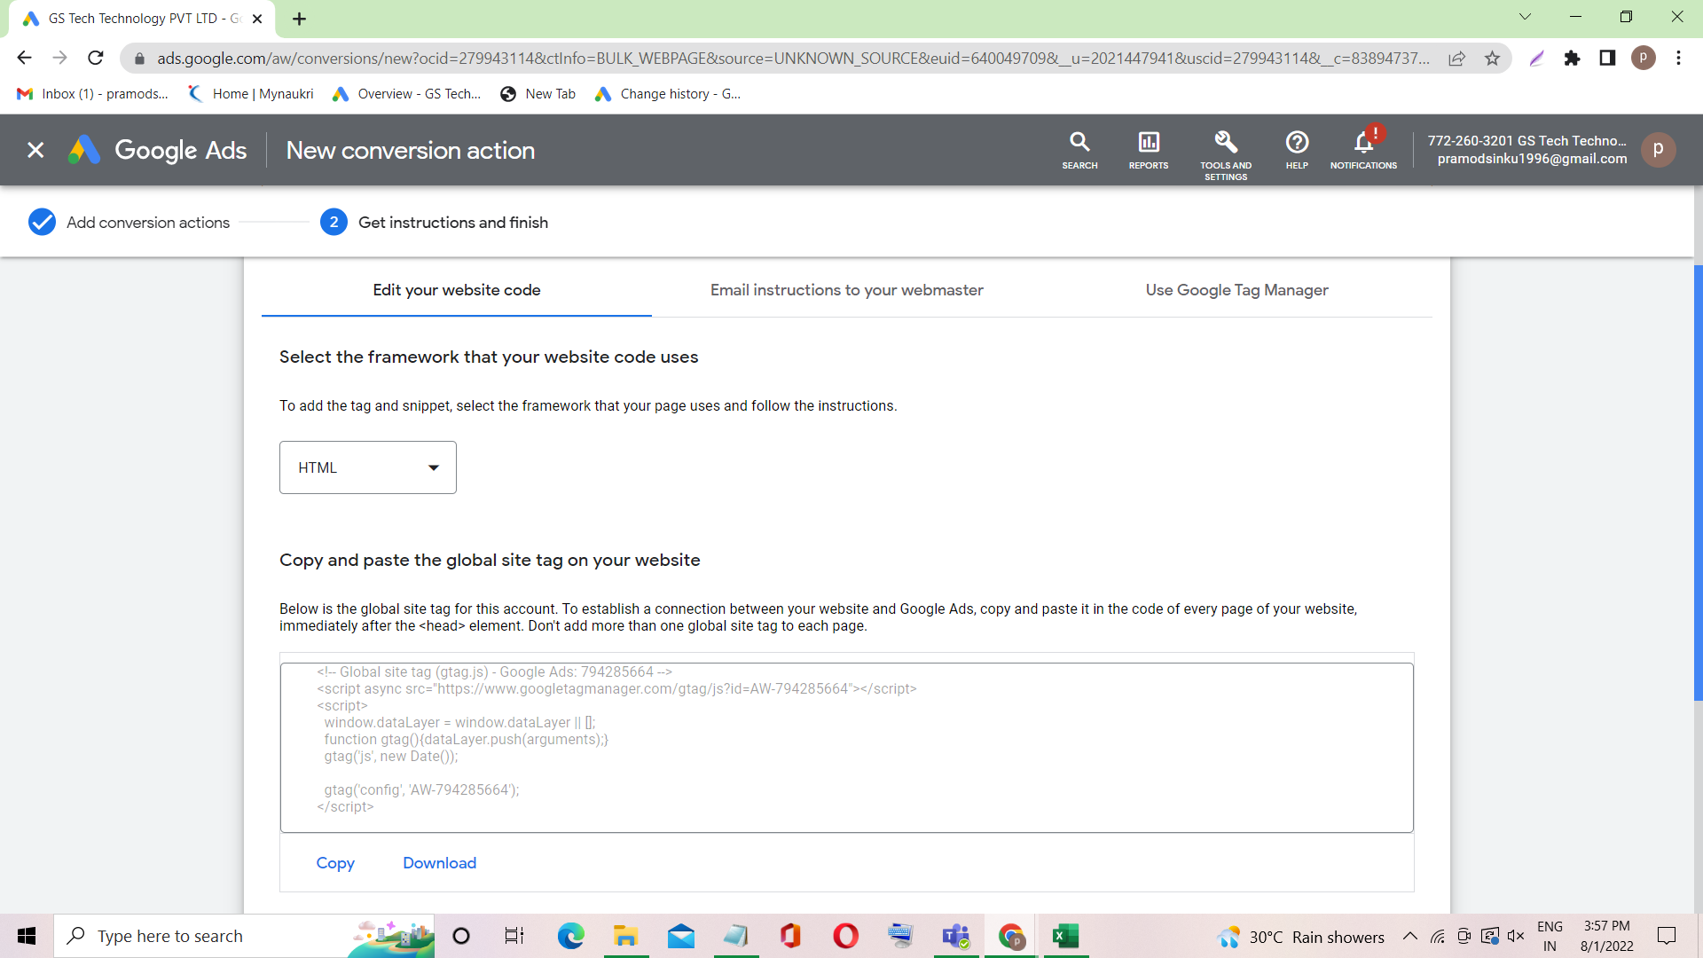Open the account avatar in Google Ads

(x=1658, y=150)
